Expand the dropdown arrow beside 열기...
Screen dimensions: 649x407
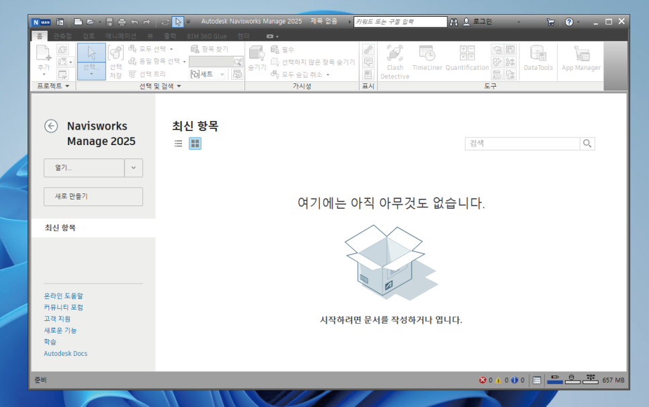(x=134, y=167)
